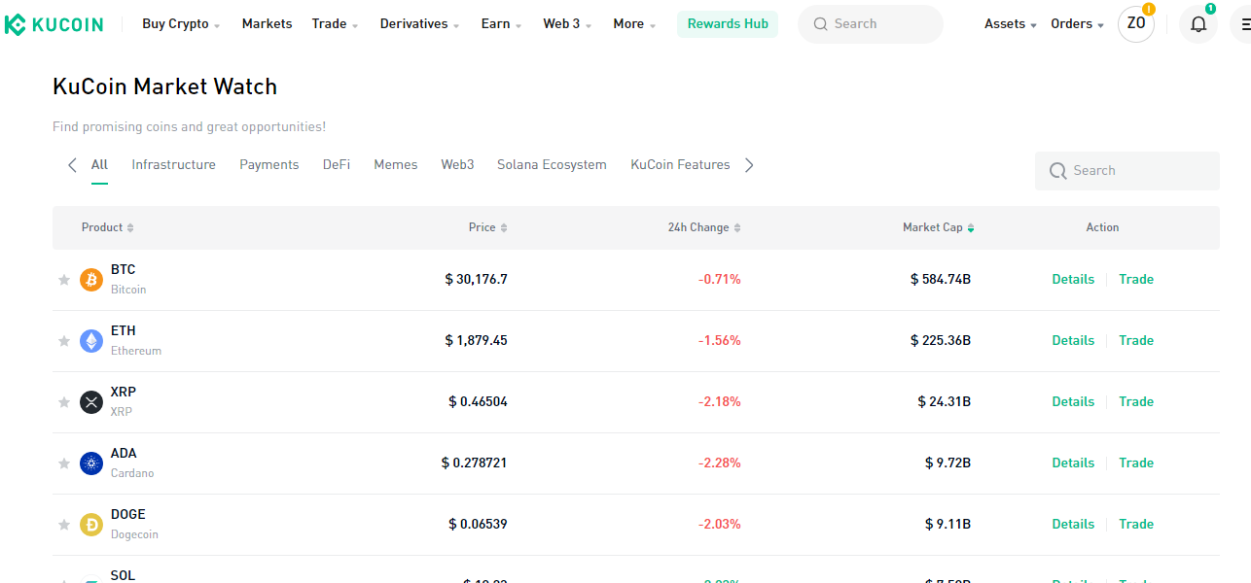Open Details for BTC

pos(1073,280)
